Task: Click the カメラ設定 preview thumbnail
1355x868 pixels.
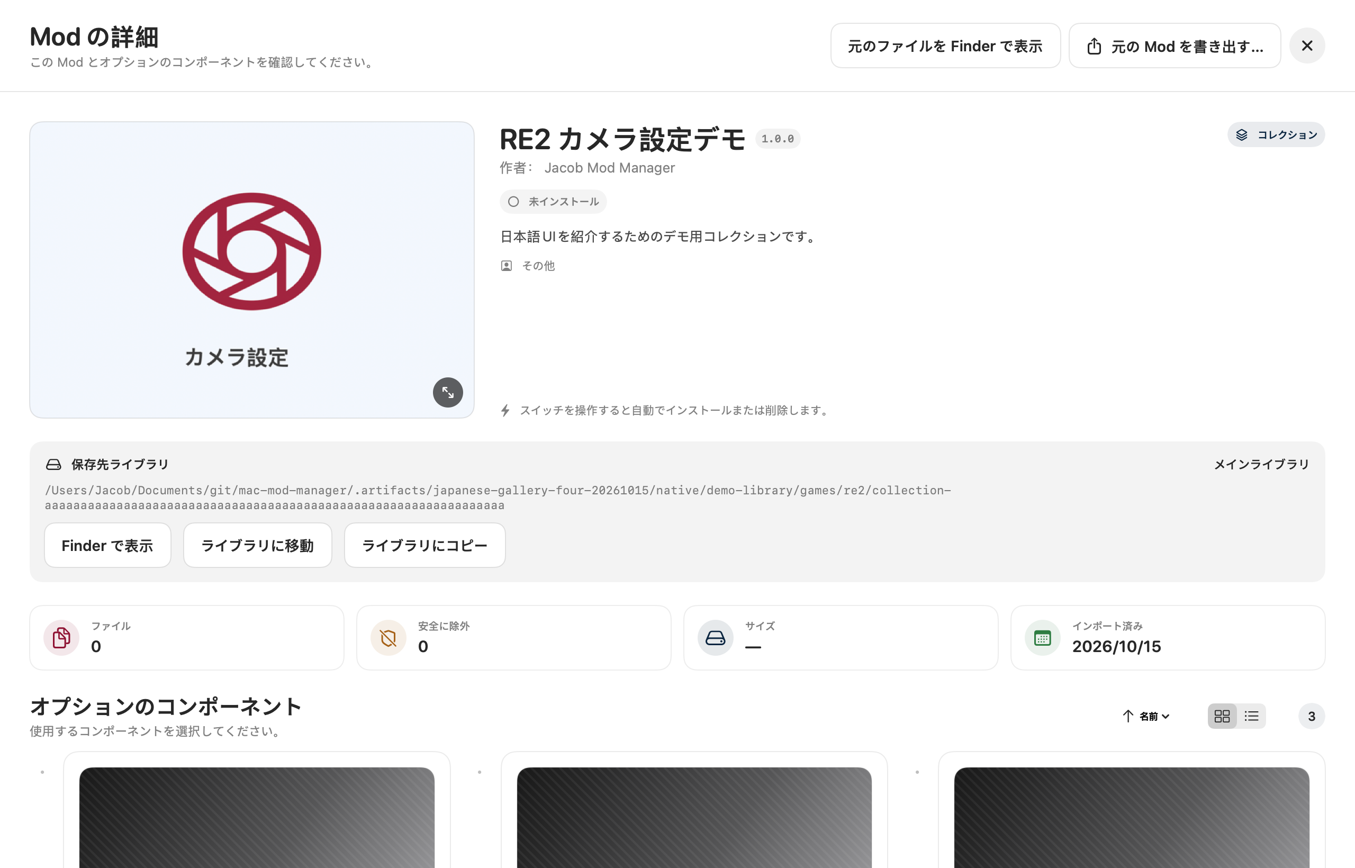Action: [x=252, y=270]
